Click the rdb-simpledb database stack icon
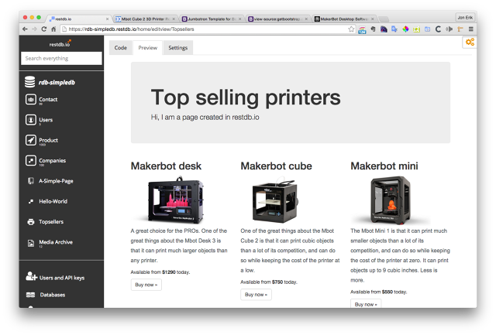The image size is (496, 335). click(x=30, y=82)
